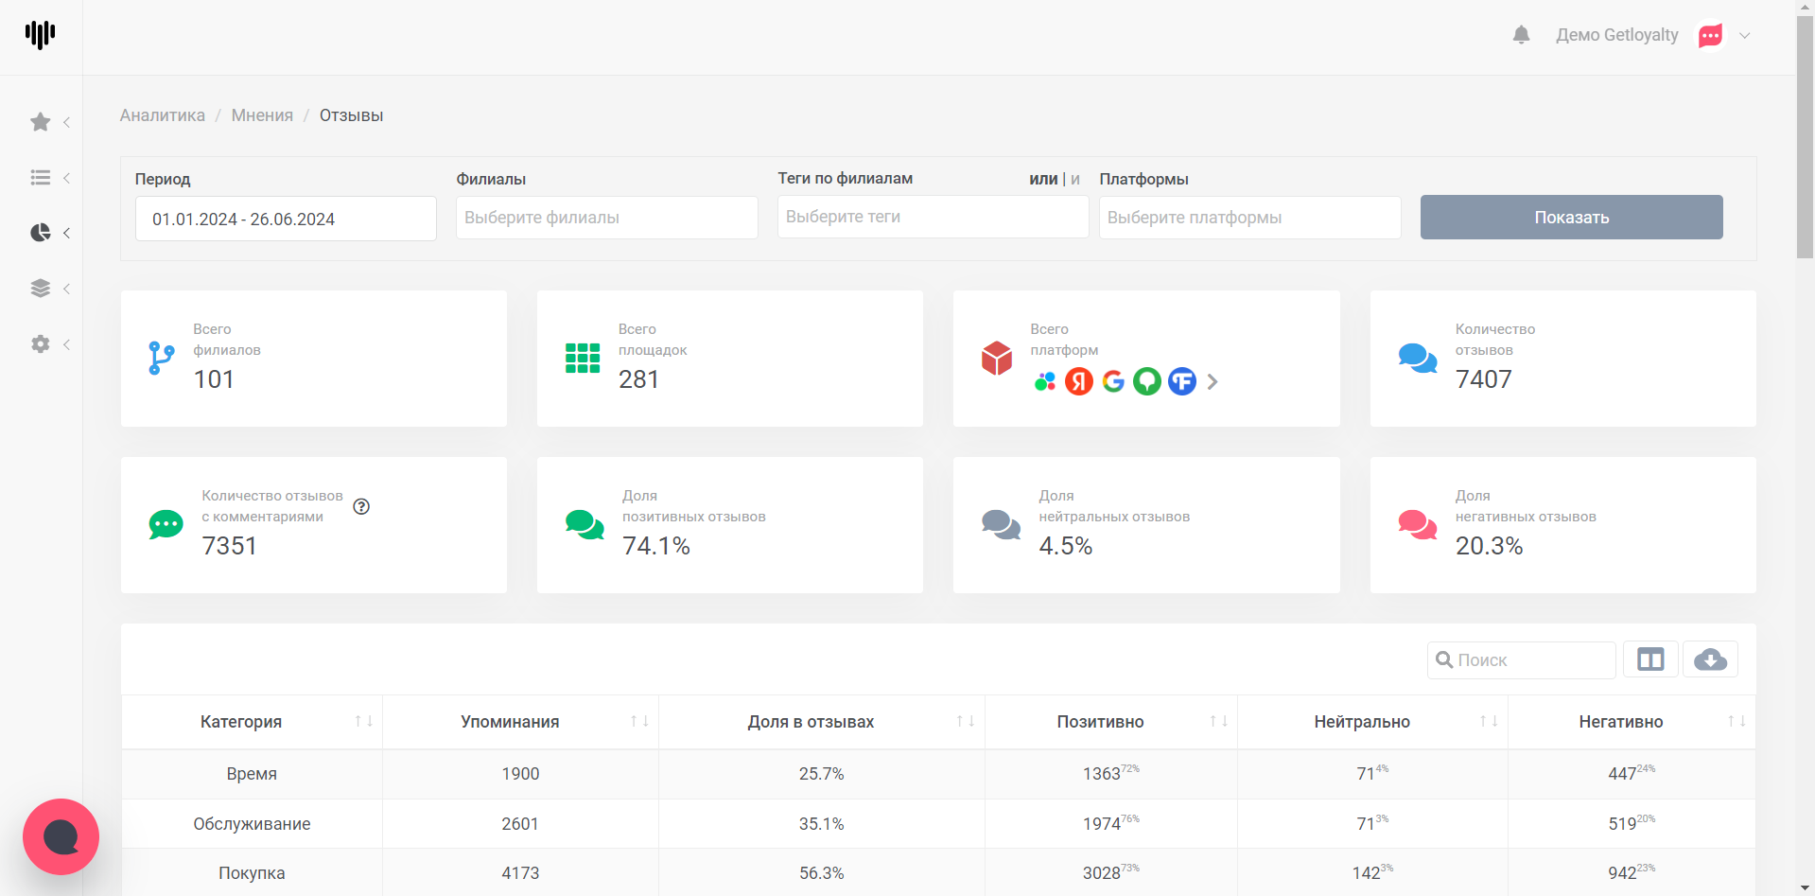Viewport: 1815px width, 896px height.
Task: Select the Время category row
Action: click(938, 774)
